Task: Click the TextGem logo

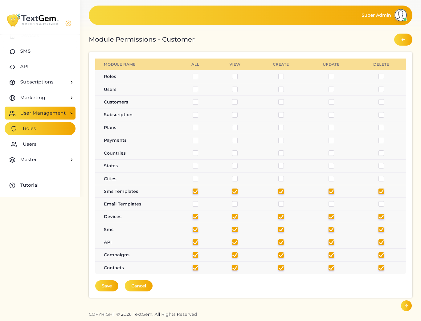Action: point(33,20)
